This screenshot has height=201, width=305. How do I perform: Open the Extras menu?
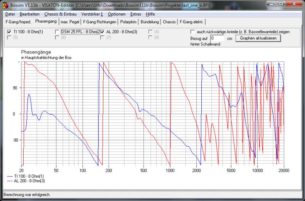[x=135, y=14]
